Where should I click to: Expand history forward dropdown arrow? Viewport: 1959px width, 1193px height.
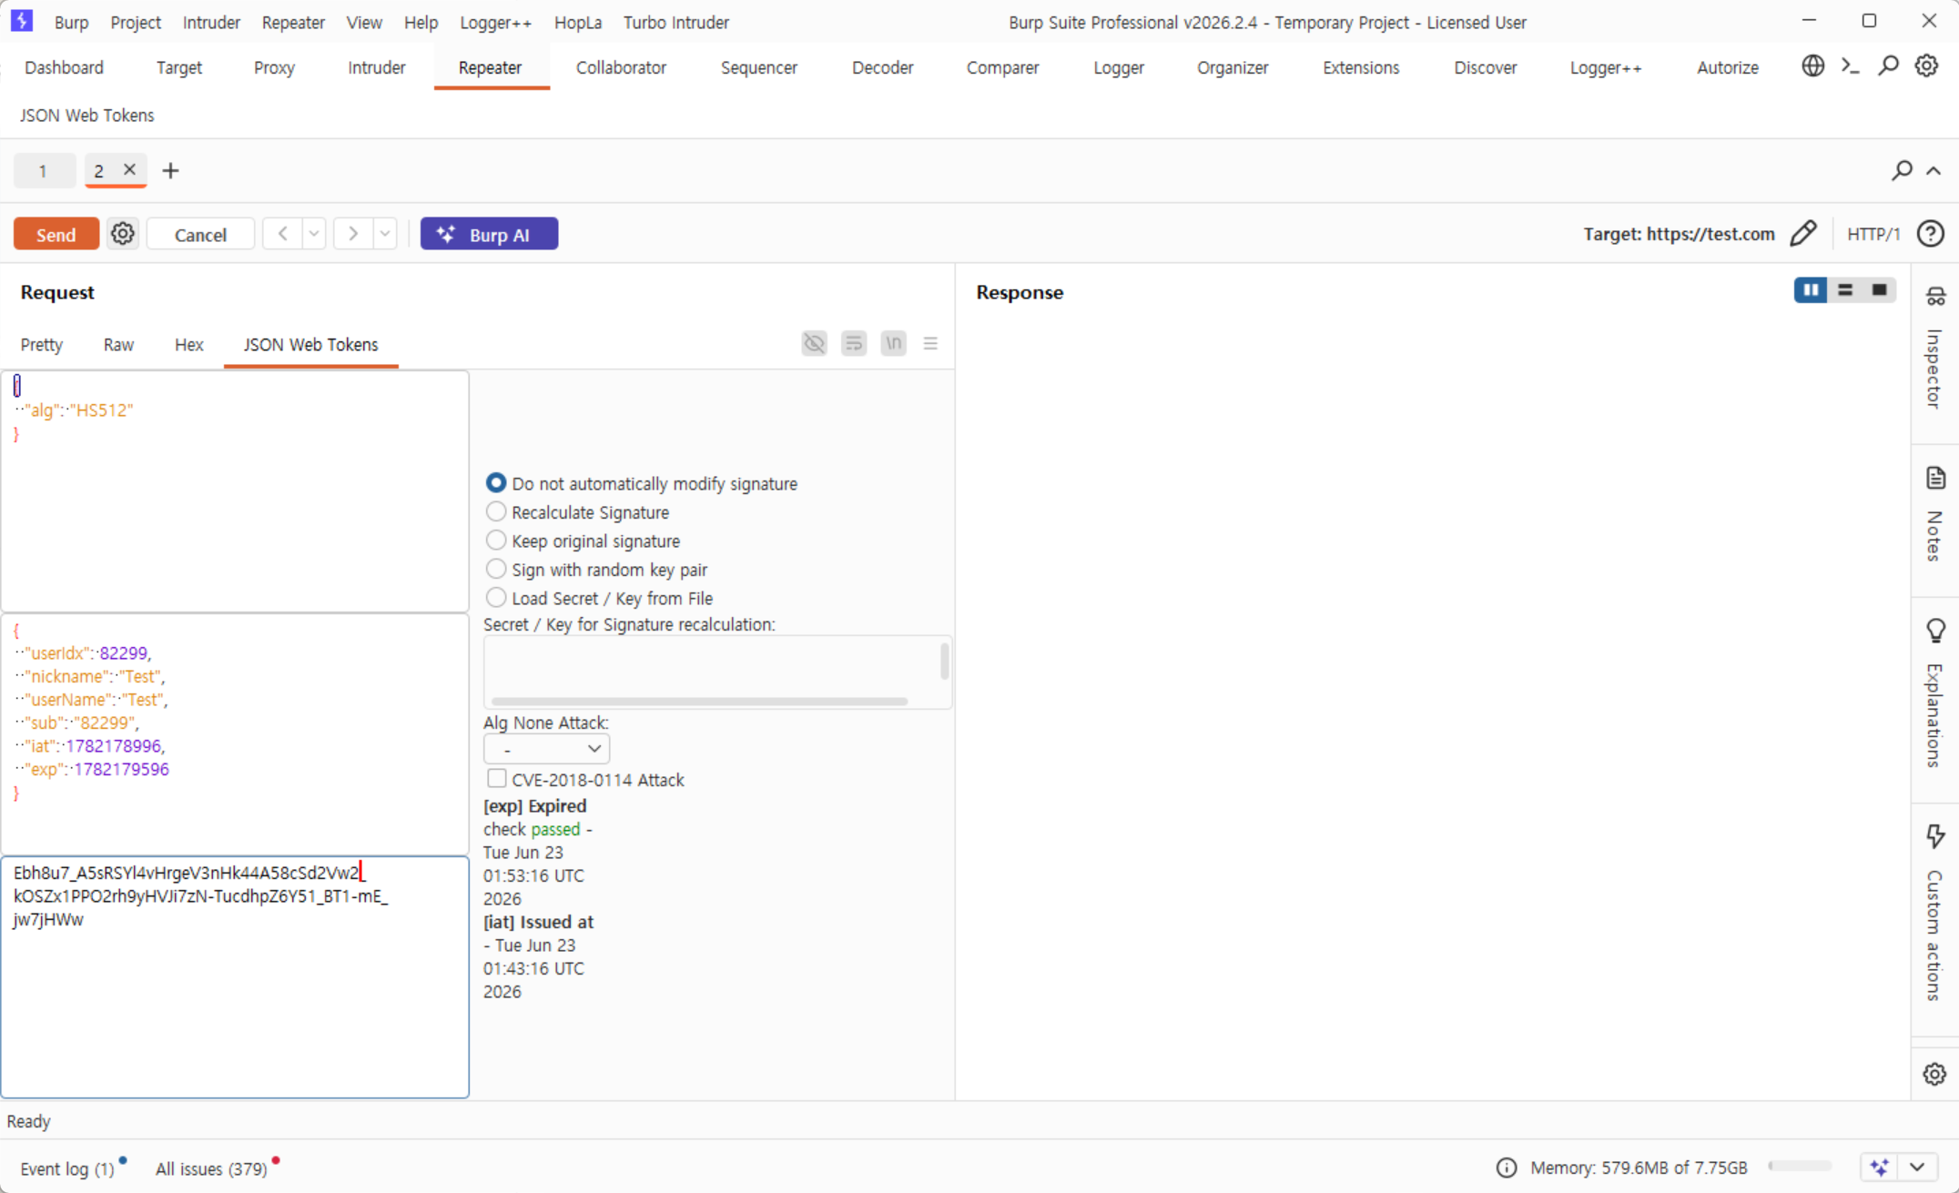pos(385,234)
